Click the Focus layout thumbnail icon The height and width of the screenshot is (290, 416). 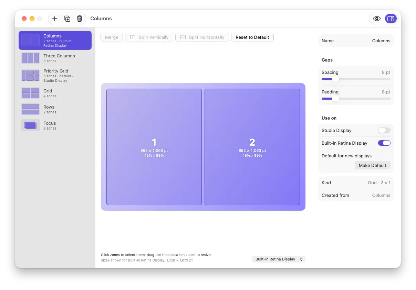click(30, 125)
